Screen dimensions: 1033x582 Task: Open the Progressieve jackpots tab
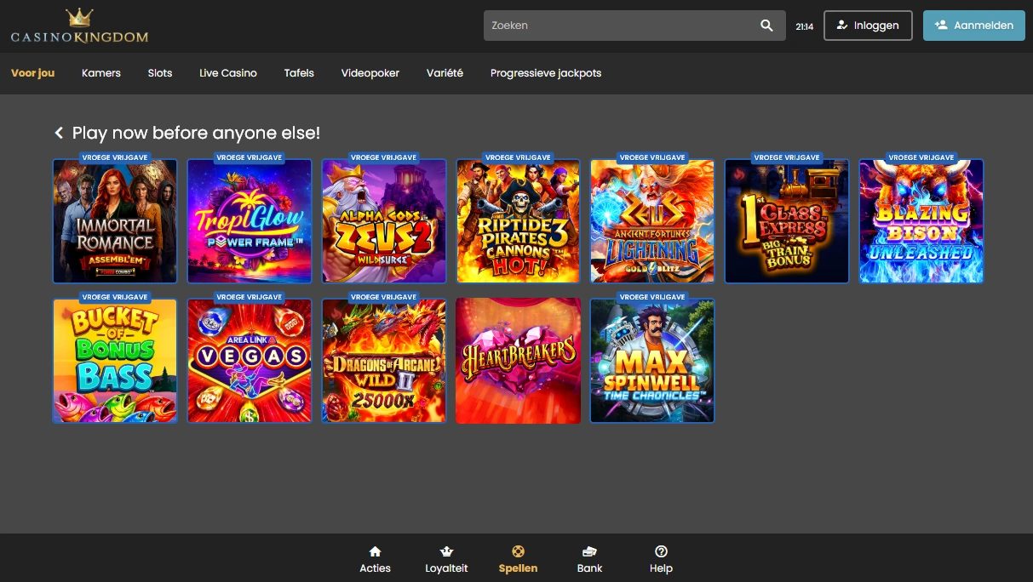[546, 73]
